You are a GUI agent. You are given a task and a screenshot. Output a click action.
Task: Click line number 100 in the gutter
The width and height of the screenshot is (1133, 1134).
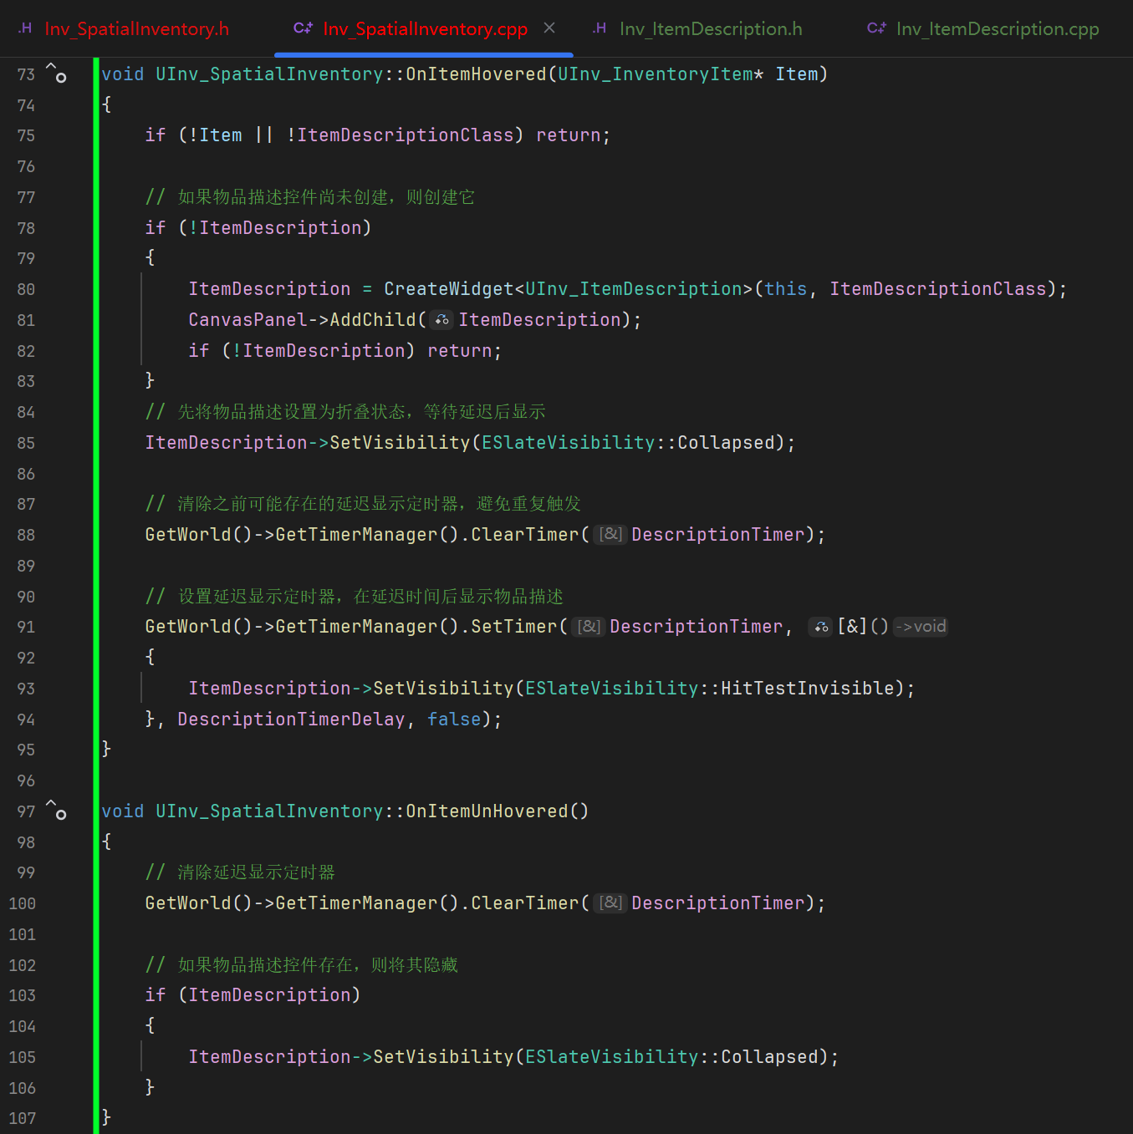tap(23, 903)
